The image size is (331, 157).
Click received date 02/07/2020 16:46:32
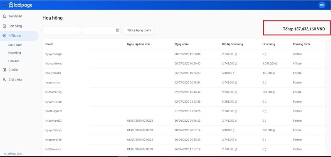[x=188, y=92]
